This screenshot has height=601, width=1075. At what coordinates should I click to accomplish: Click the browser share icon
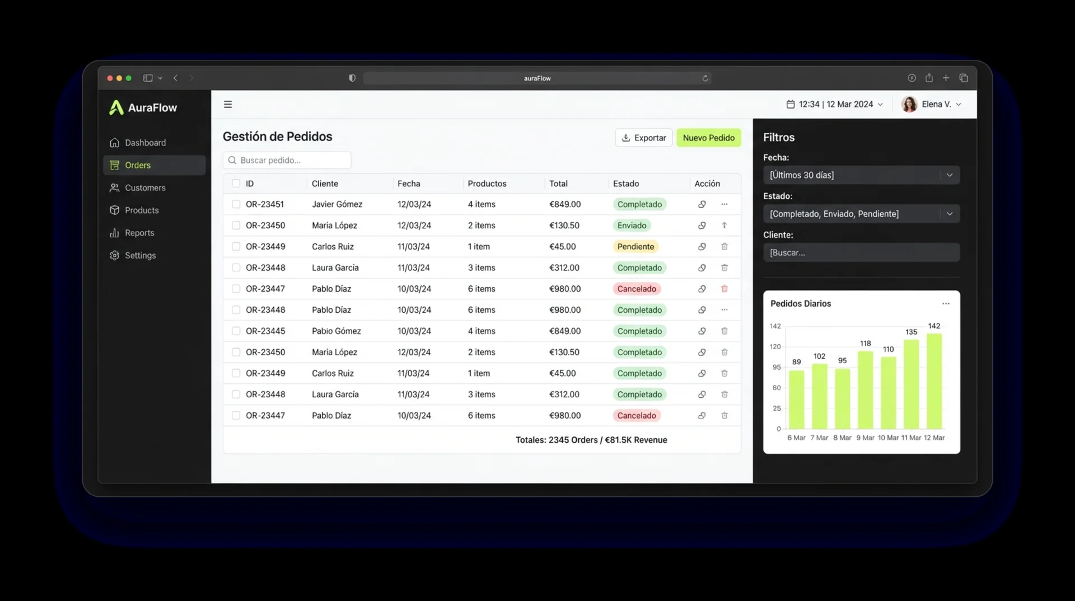click(x=929, y=78)
